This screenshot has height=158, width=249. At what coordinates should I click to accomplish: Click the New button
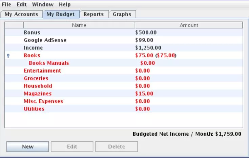(28, 146)
